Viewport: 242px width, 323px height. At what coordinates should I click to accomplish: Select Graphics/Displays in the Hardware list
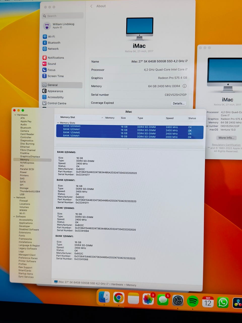pyautogui.click(x=30, y=156)
